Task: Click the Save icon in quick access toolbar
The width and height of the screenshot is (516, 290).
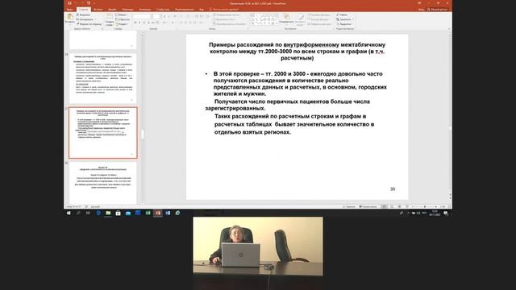Action: (x=69, y=3)
